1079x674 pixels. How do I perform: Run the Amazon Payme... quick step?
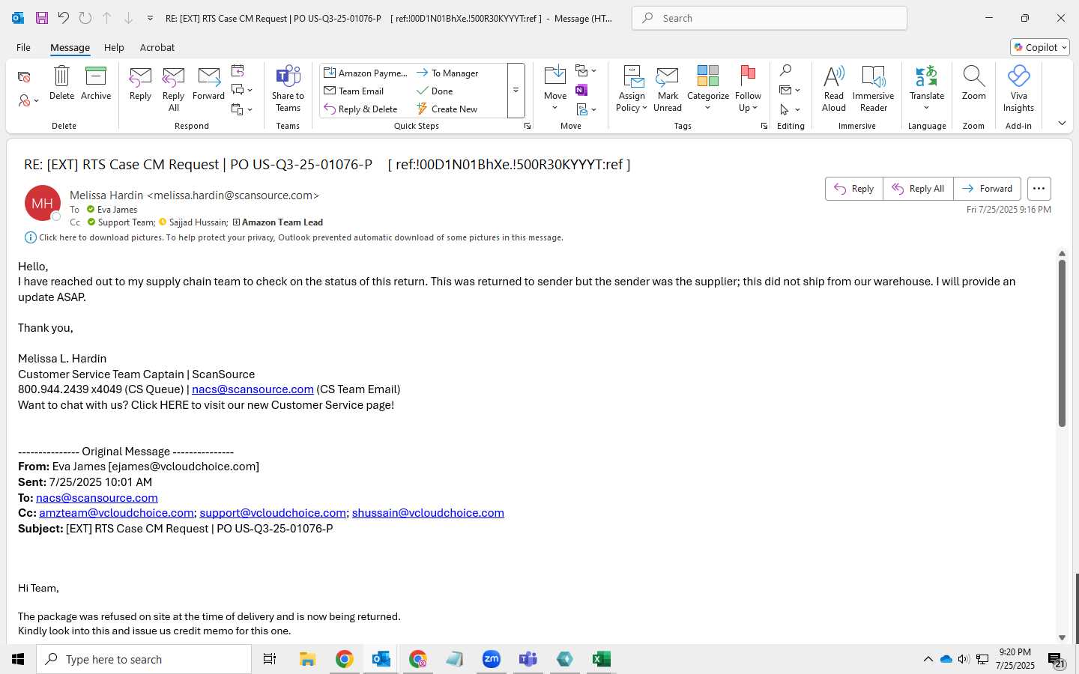pyautogui.click(x=366, y=73)
